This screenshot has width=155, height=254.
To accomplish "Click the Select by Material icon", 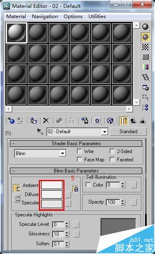I will (x=145, y=97).
